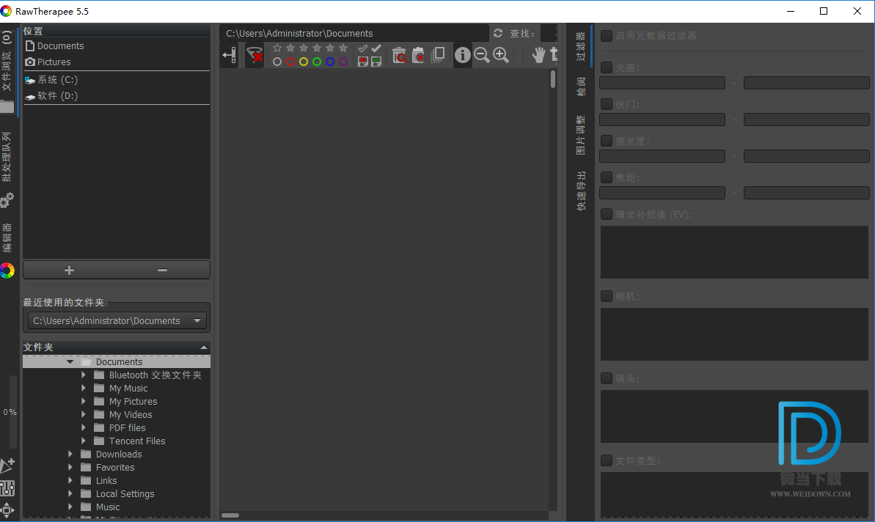
Task: Remove a place with minus button
Action: click(162, 270)
